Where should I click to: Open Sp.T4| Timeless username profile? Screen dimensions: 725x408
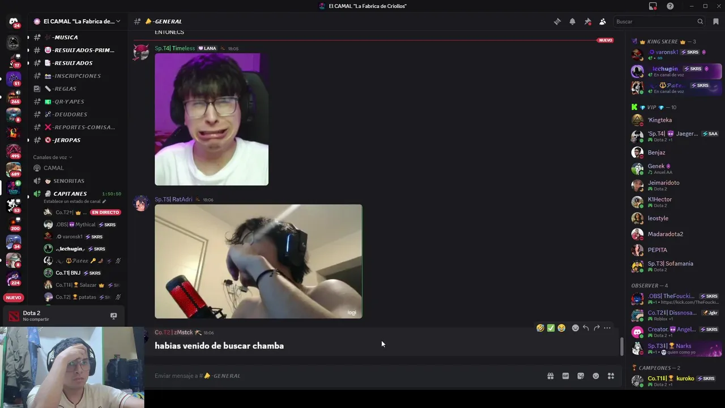pyautogui.click(x=175, y=48)
